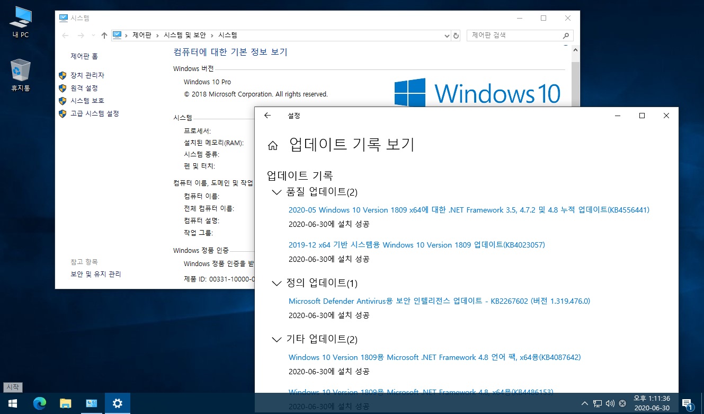The image size is (704, 414).
Task: Collapse 품질 업데이트 section
Action: [x=277, y=192]
